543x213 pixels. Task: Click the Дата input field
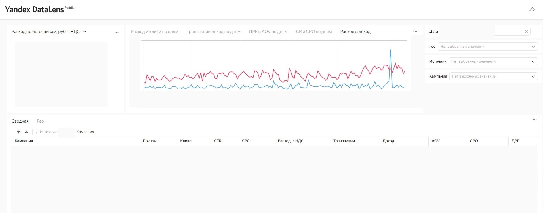click(x=509, y=32)
